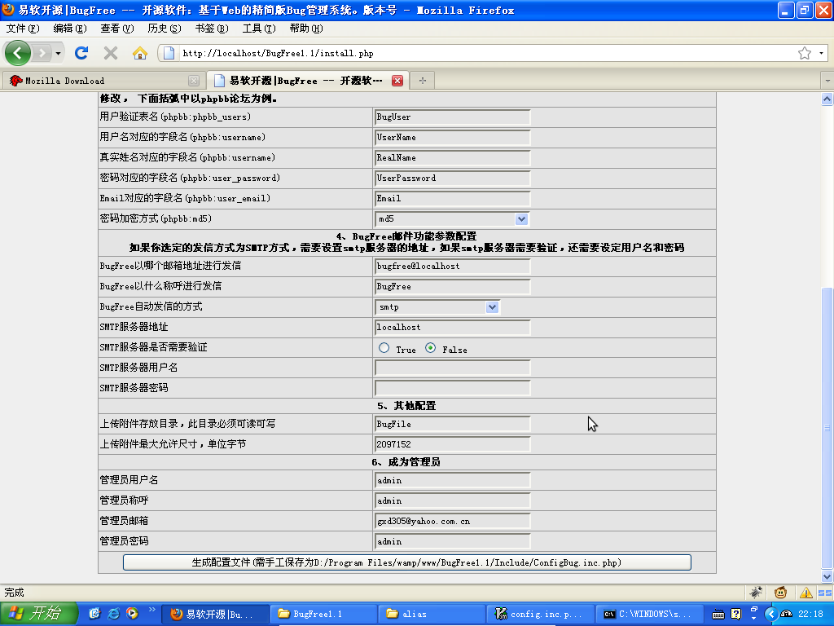
Task: Click the Forward navigation arrow
Action: tap(42, 53)
